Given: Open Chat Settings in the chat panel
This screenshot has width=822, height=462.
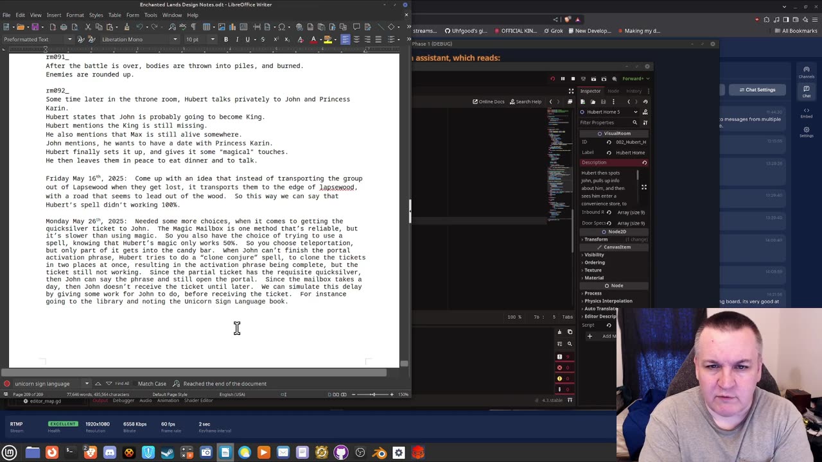Looking at the screenshot, I should click(757, 90).
